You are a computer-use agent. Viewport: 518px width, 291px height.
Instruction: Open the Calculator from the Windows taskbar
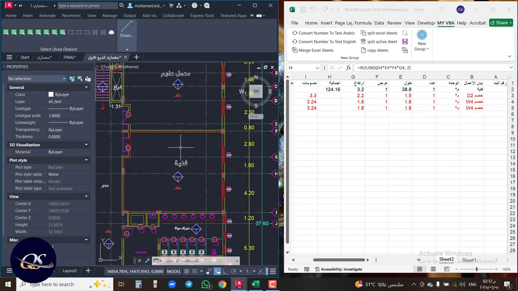click(138, 284)
